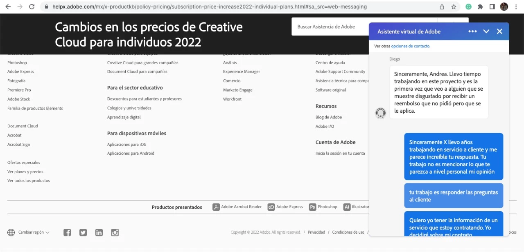Image resolution: width=524 pixels, height=252 pixels.
Task: Open the Aplicaciones para iOS link
Action: tap(126, 145)
